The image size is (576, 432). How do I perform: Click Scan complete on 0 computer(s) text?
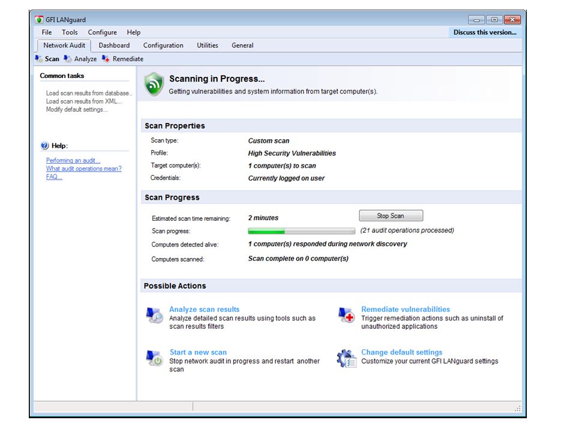click(x=298, y=259)
